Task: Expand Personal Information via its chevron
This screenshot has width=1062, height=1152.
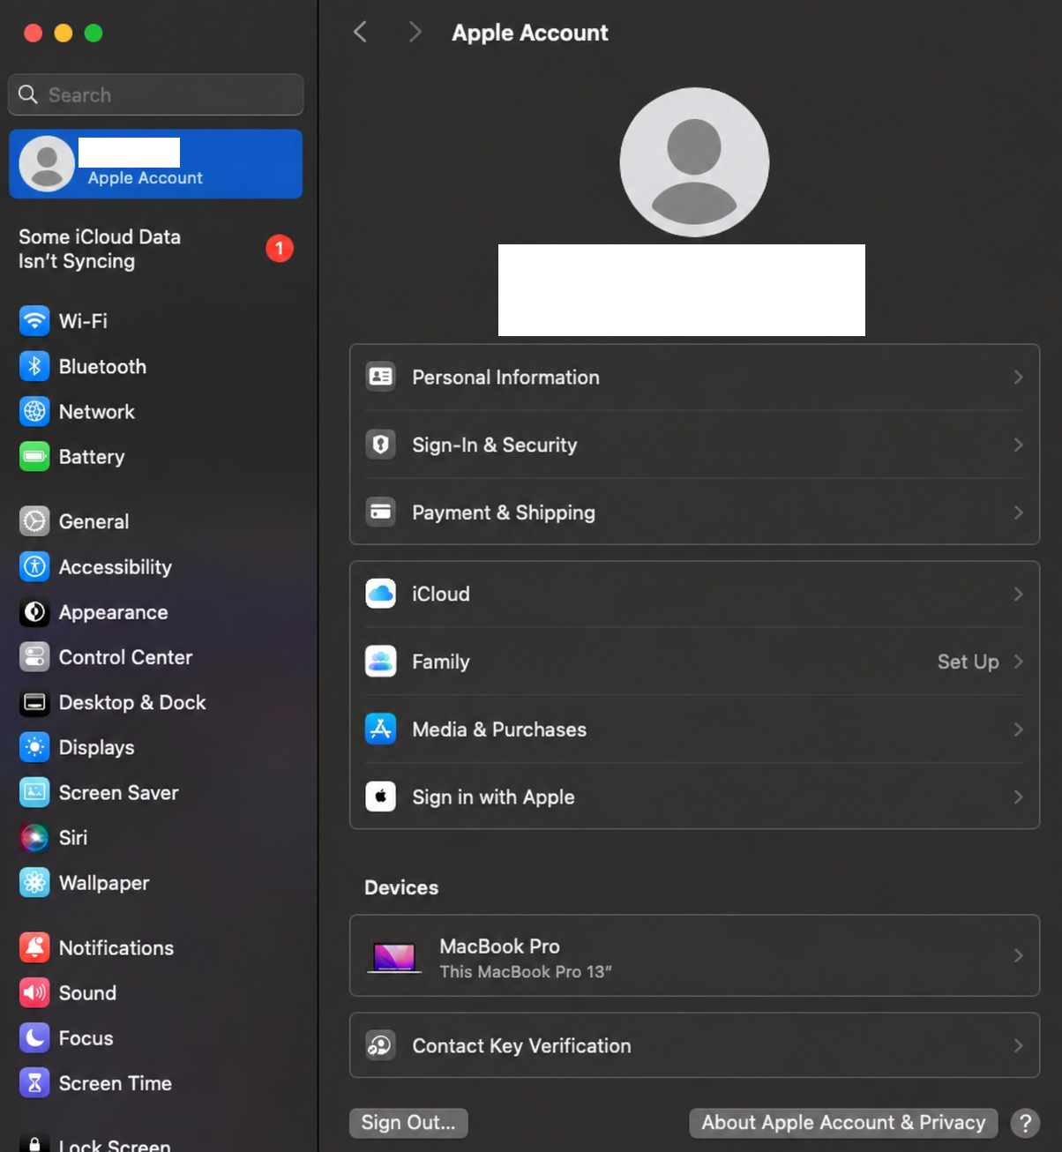Action: pyautogui.click(x=1018, y=377)
